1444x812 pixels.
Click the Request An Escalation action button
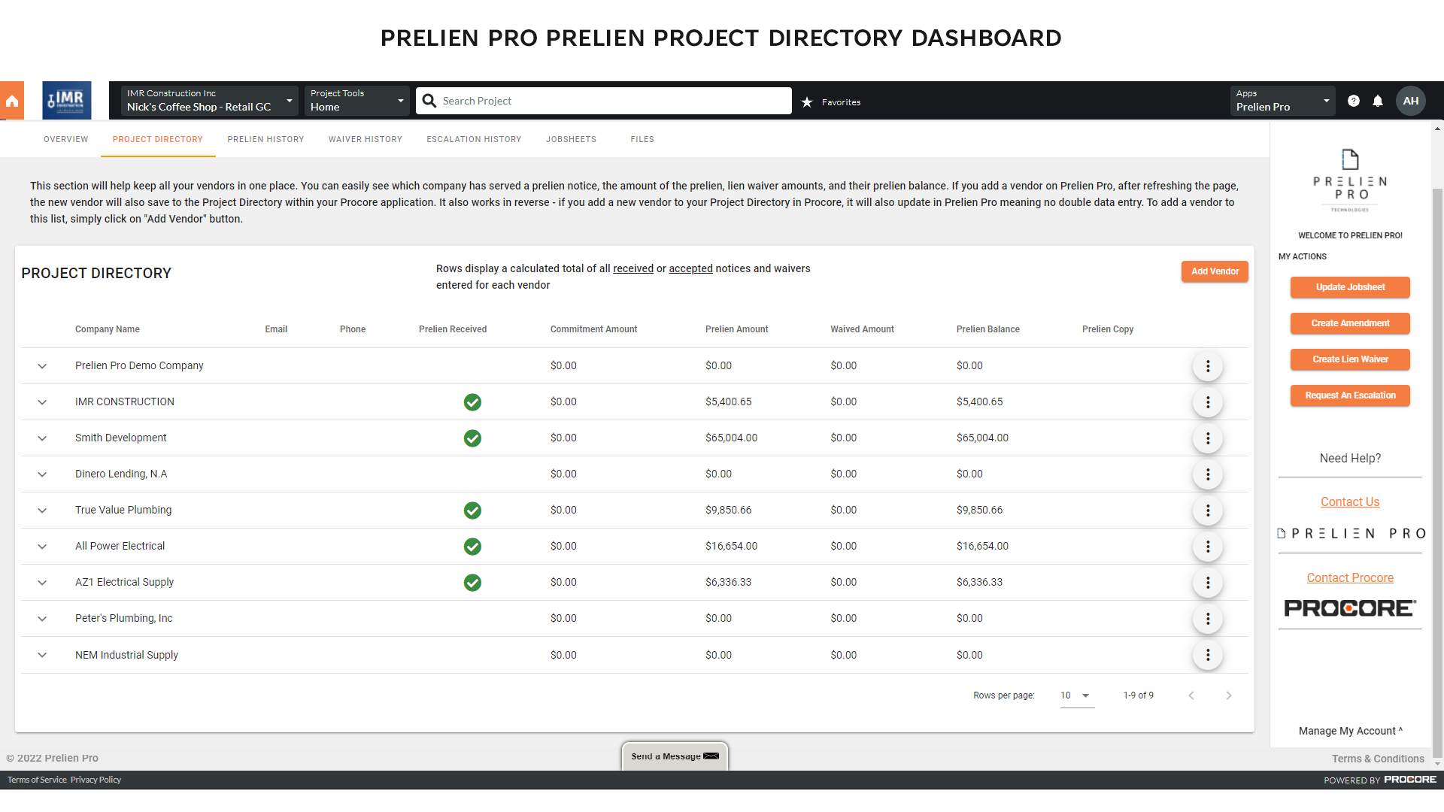click(1350, 395)
